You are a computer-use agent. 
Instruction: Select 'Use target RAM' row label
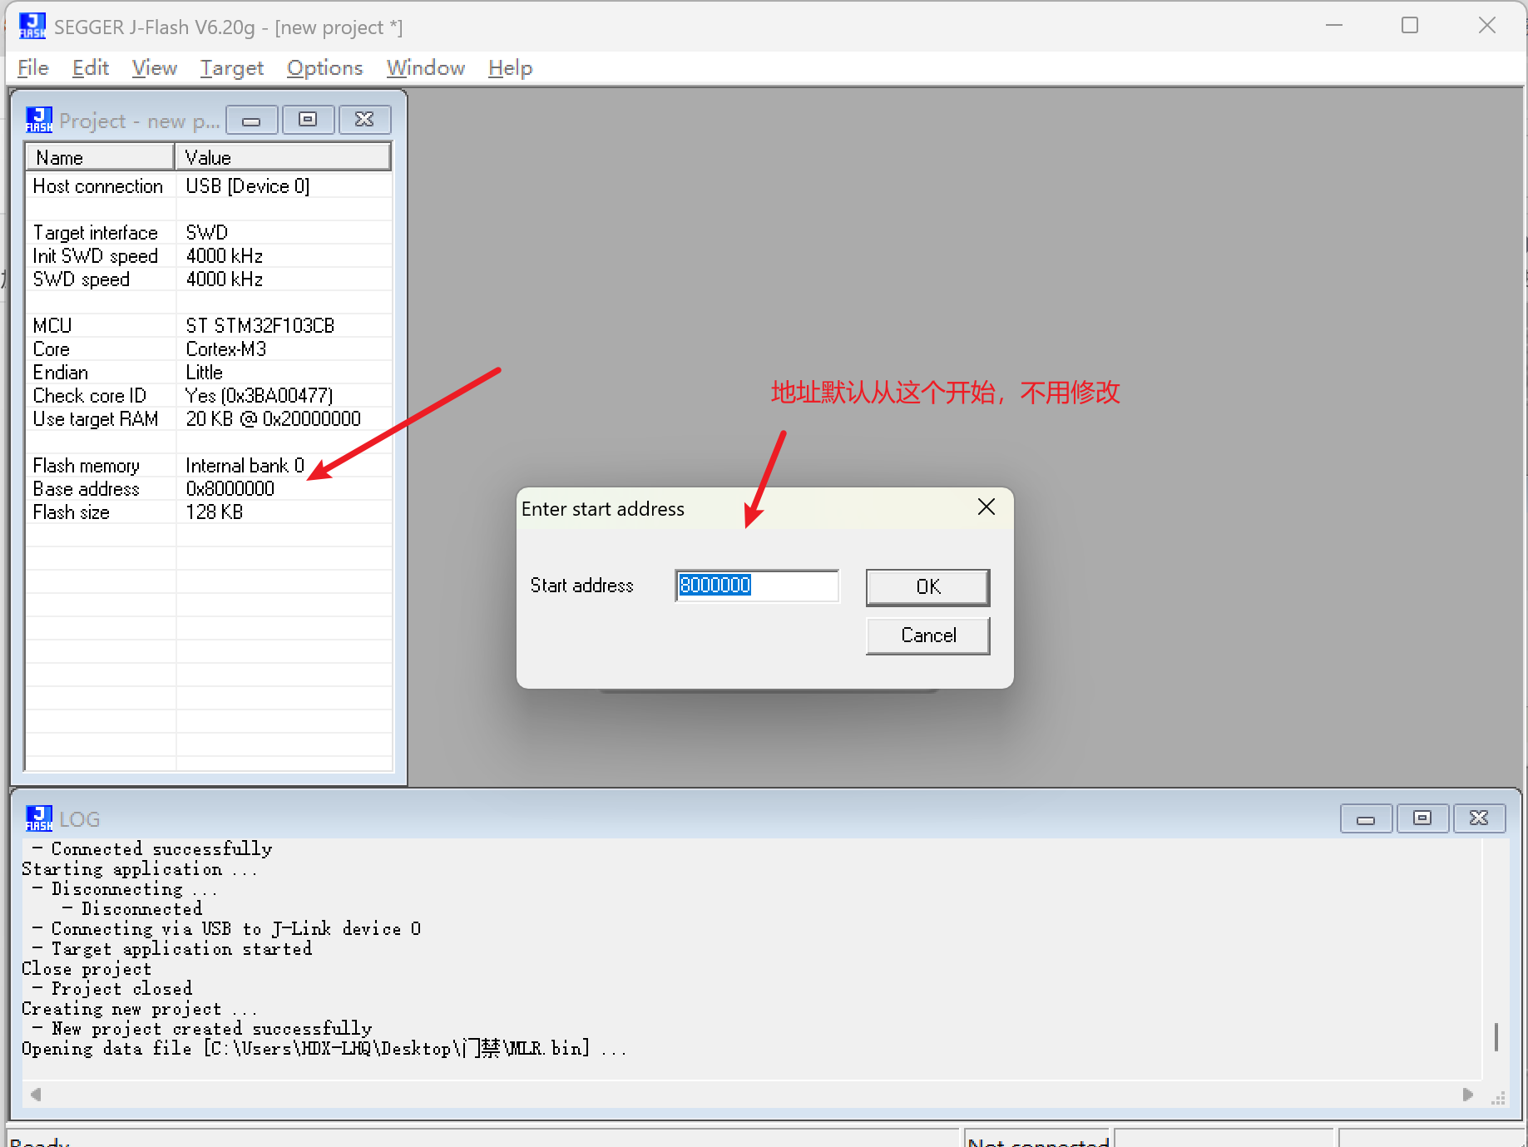96,419
